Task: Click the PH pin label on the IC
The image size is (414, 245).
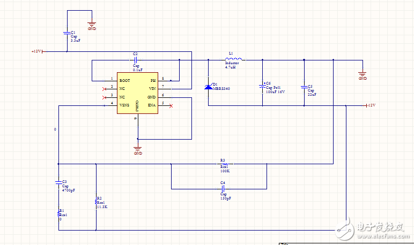Action: [153, 81]
